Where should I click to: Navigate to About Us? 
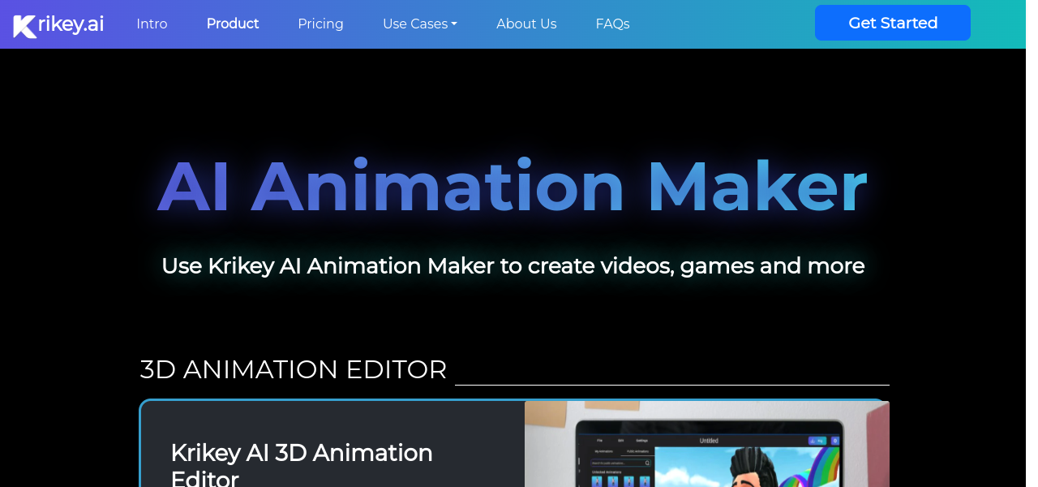pos(526,24)
